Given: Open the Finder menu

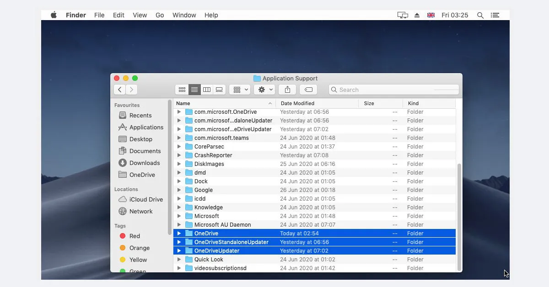Looking at the screenshot, I should (76, 15).
